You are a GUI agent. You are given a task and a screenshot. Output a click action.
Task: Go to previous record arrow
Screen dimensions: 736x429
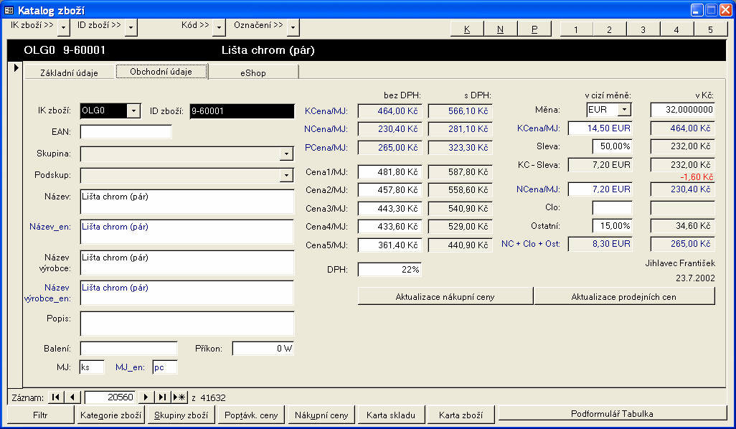point(72,397)
